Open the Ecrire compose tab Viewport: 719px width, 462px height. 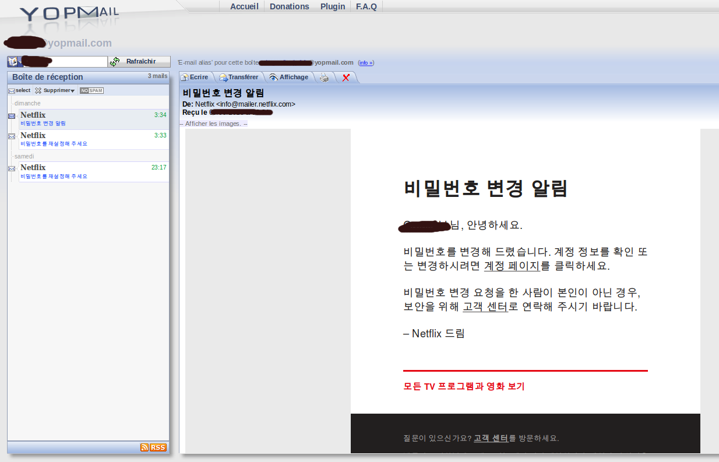pos(195,77)
